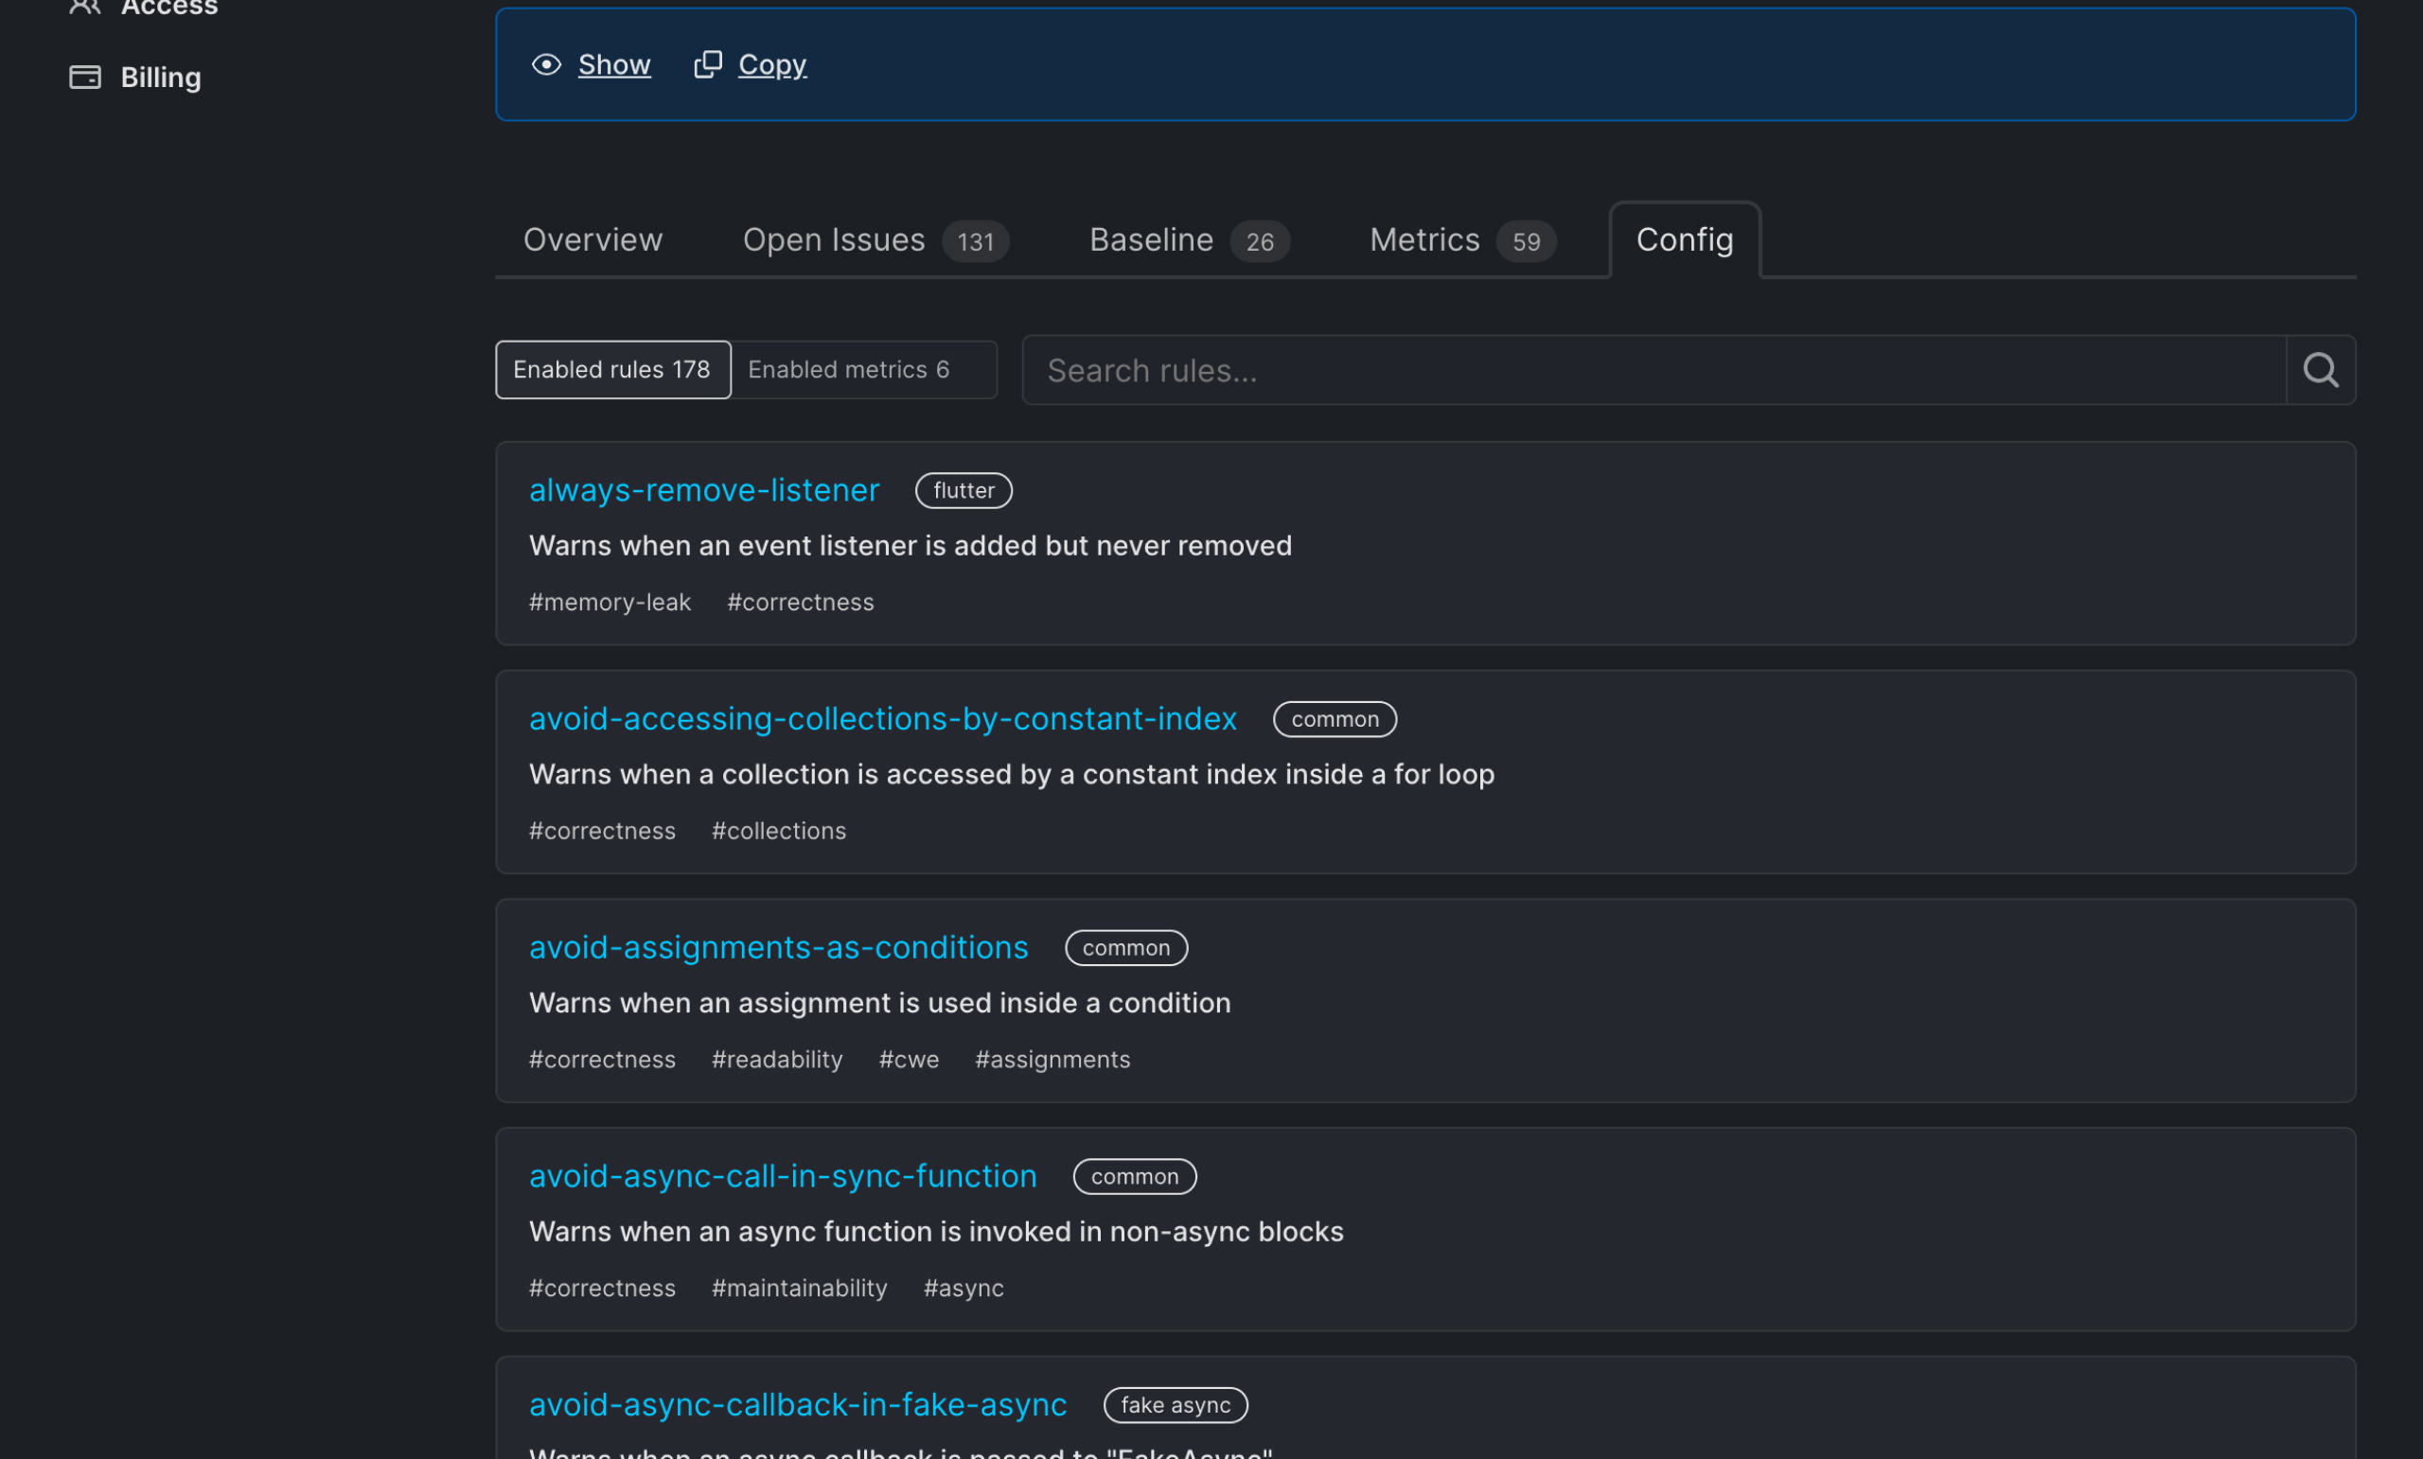Click the 26 Baseline count badge
2423x1459 pixels.
pos(1260,242)
